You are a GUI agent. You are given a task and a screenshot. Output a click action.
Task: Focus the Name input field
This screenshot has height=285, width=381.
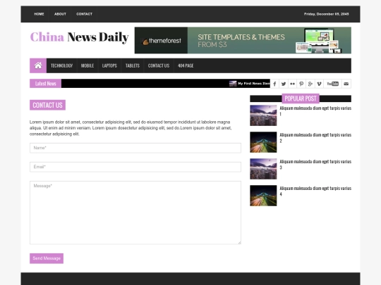click(135, 148)
